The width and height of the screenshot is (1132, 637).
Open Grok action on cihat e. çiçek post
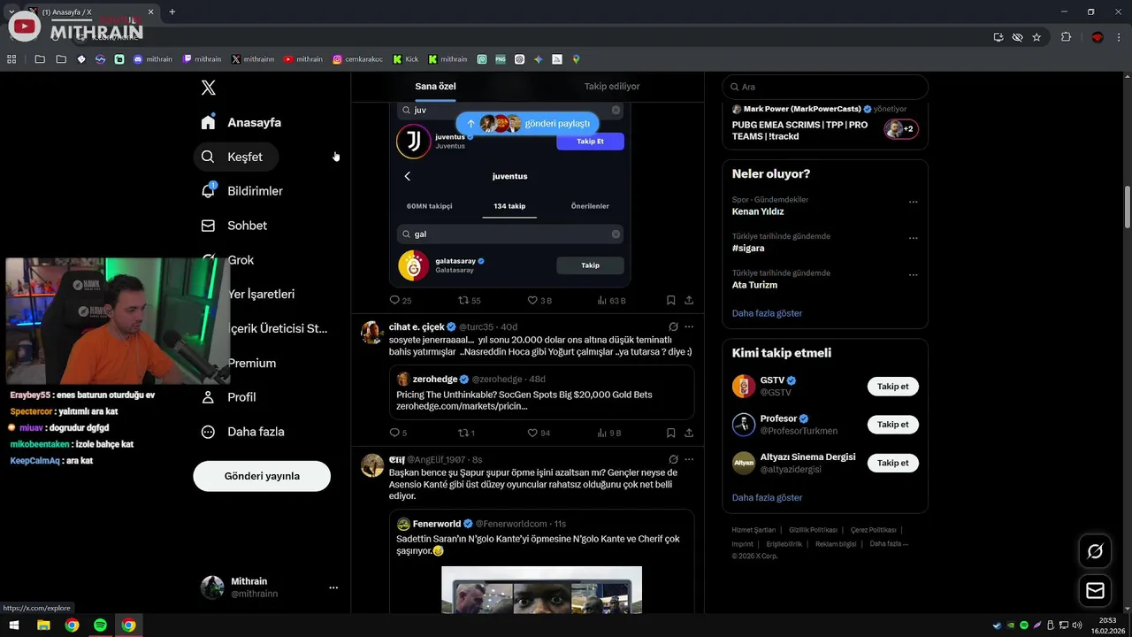pos(673,326)
